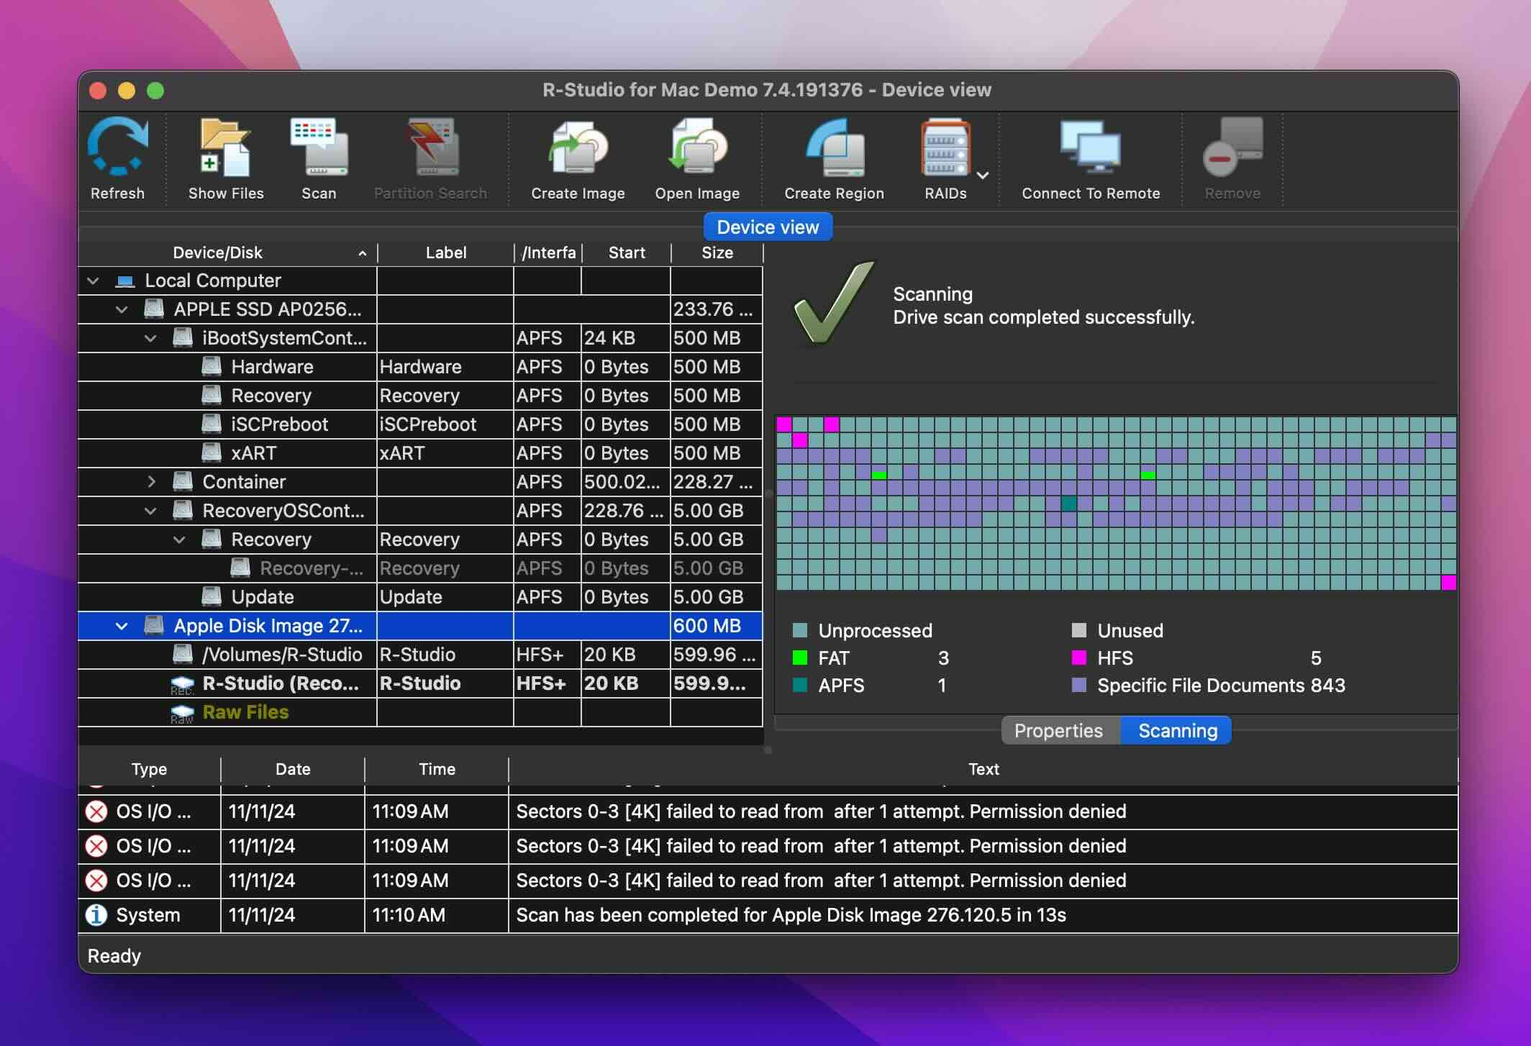Select the Scanning tab
This screenshot has width=1531, height=1046.
click(x=1177, y=731)
